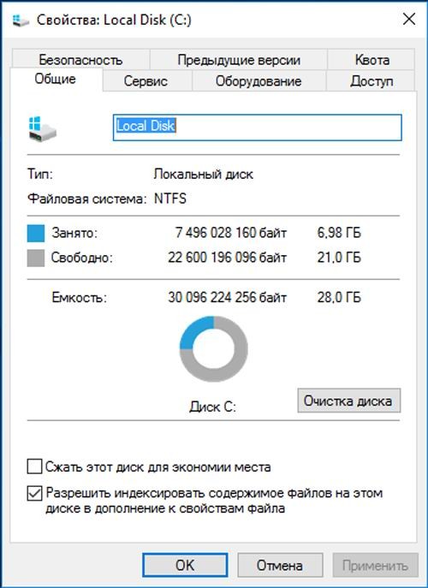Open the Безопасность tab
428x588 pixels.
[80, 60]
